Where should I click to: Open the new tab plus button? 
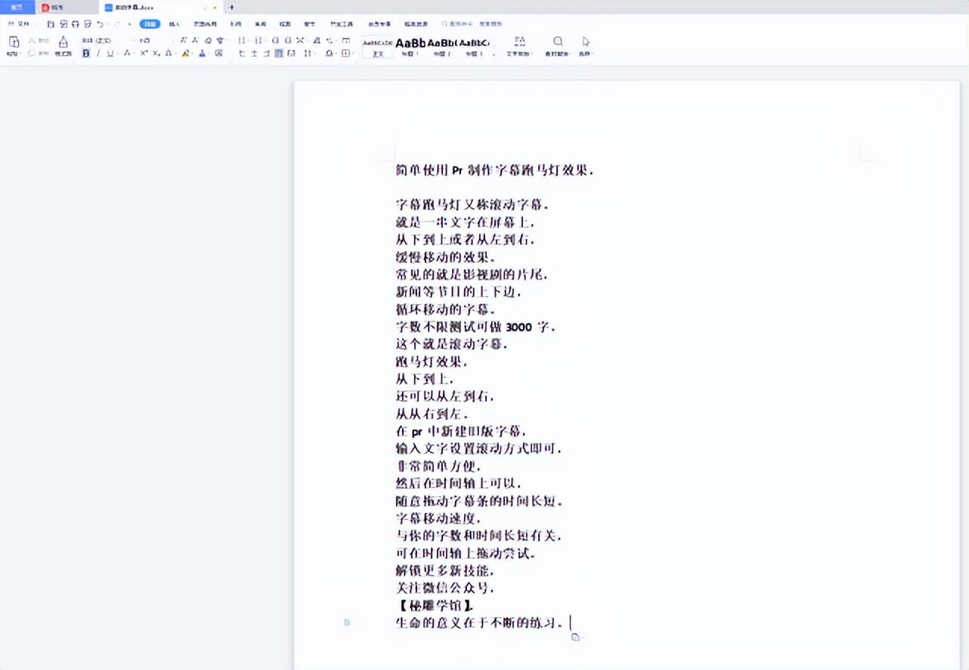point(231,8)
